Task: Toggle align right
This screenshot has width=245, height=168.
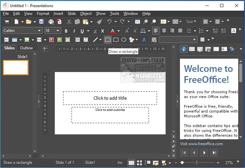Action: click(x=172, y=31)
